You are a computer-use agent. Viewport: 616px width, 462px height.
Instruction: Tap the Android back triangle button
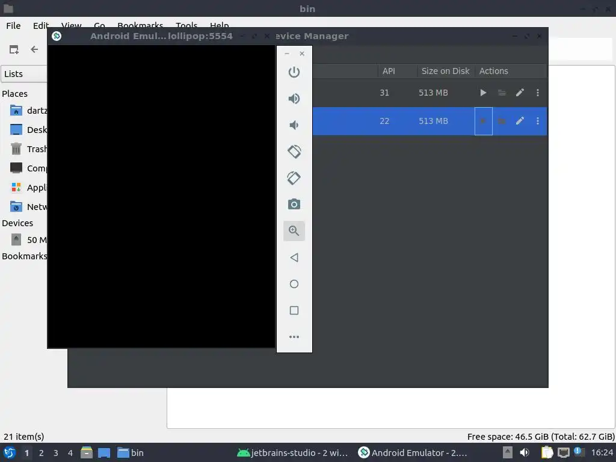[294, 257]
